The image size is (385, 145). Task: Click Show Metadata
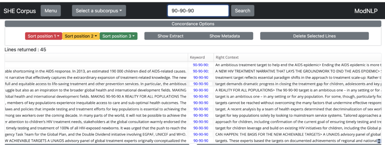225,36
